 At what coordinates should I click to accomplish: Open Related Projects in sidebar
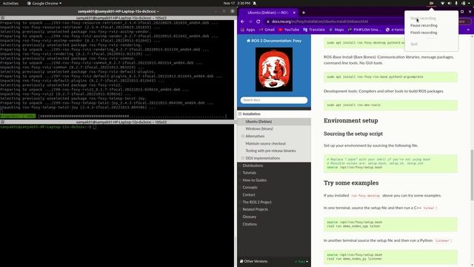click(x=255, y=209)
